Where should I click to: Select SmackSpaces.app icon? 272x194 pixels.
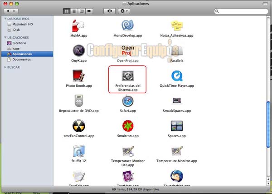[177, 100]
